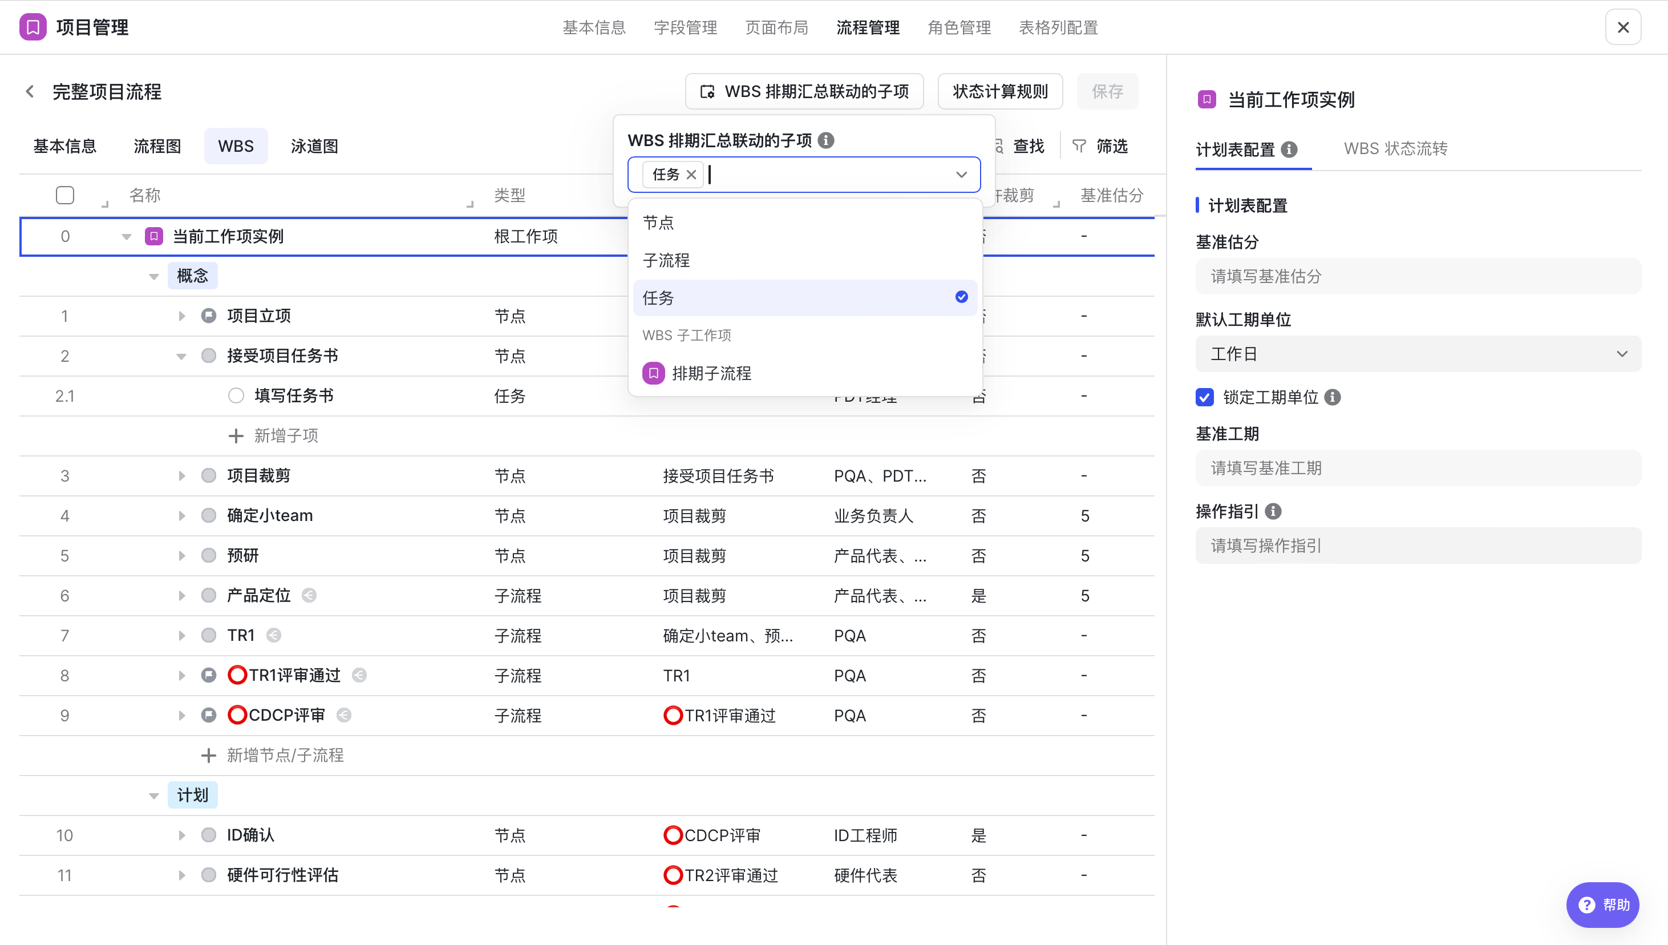Click the right panel 当前工作项实例 header icon

(x=1207, y=99)
